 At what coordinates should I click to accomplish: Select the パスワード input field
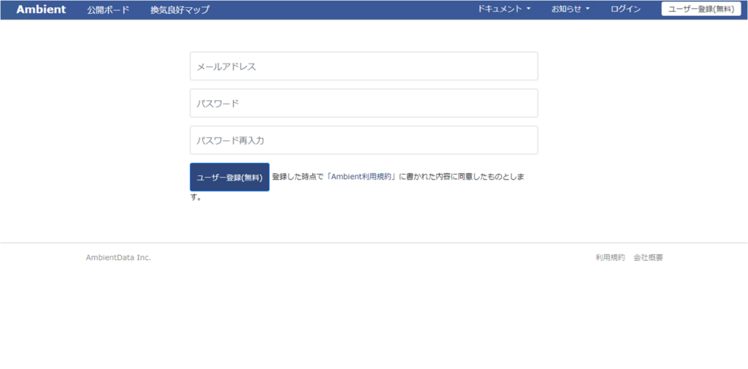click(364, 103)
